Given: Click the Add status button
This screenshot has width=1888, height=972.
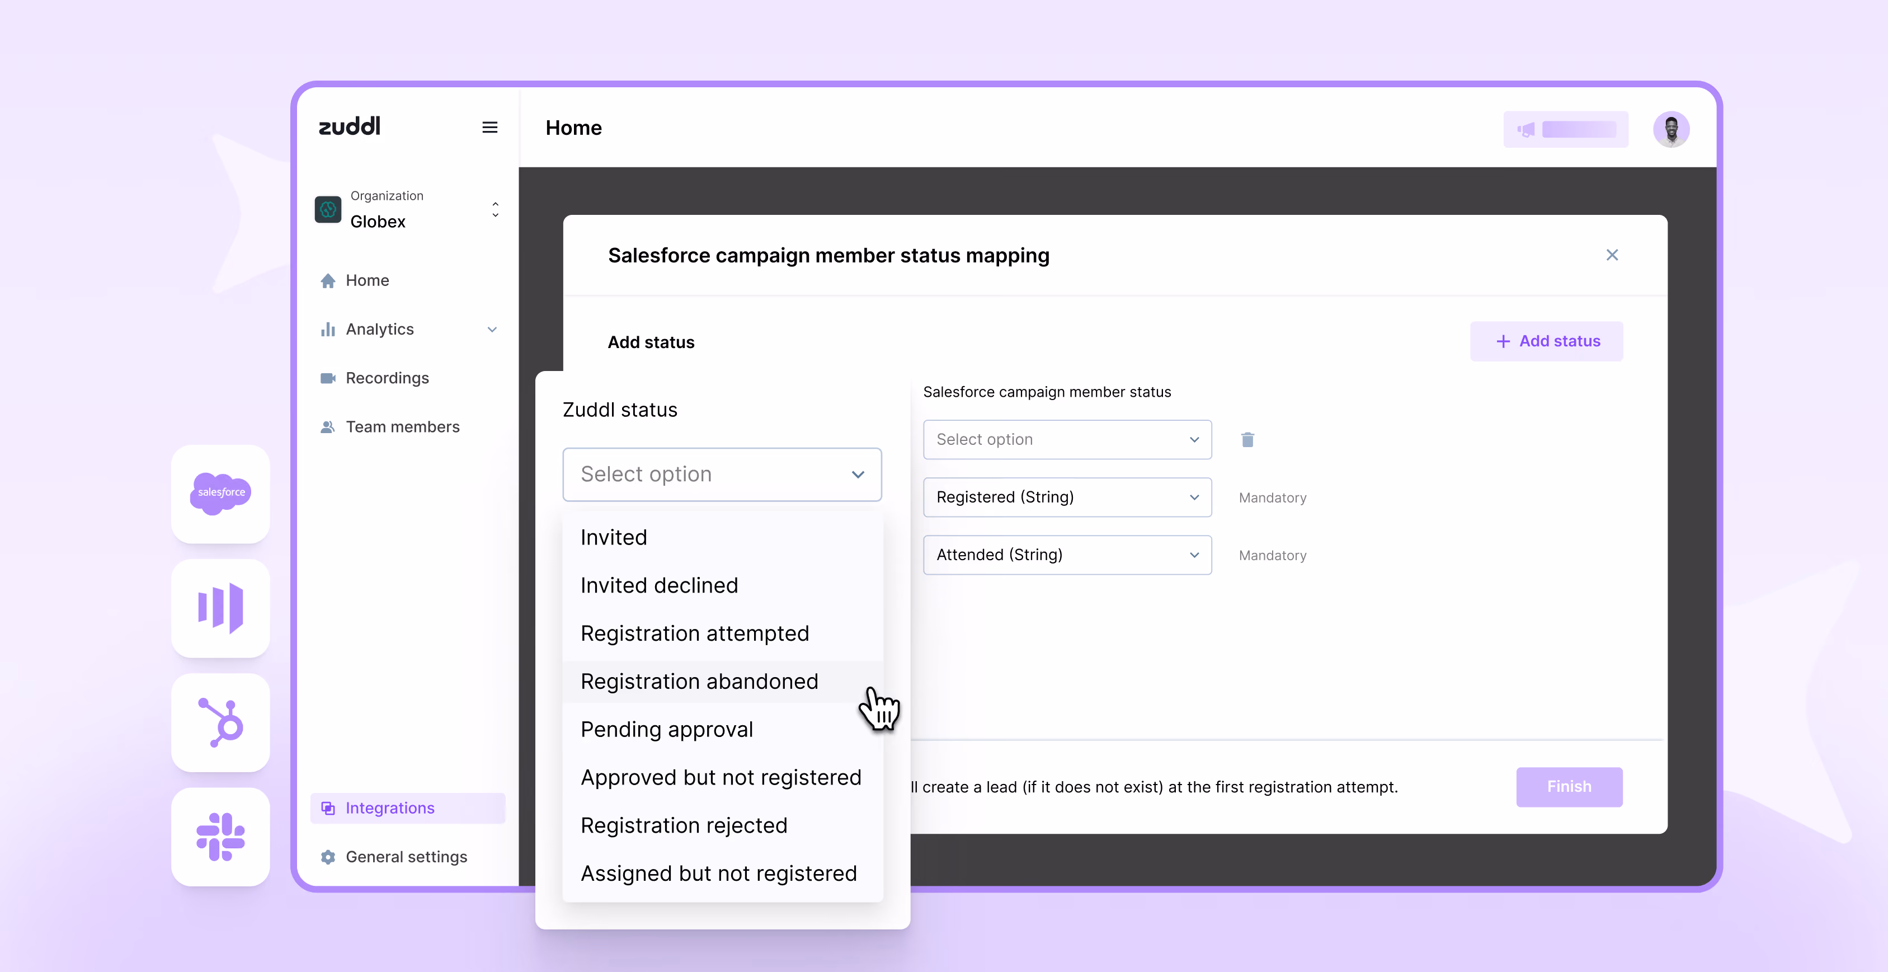Looking at the screenshot, I should point(1546,341).
